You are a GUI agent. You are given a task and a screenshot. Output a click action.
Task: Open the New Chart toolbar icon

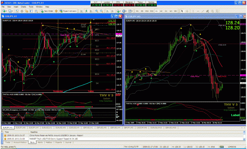pyautogui.click(x=4, y=11)
